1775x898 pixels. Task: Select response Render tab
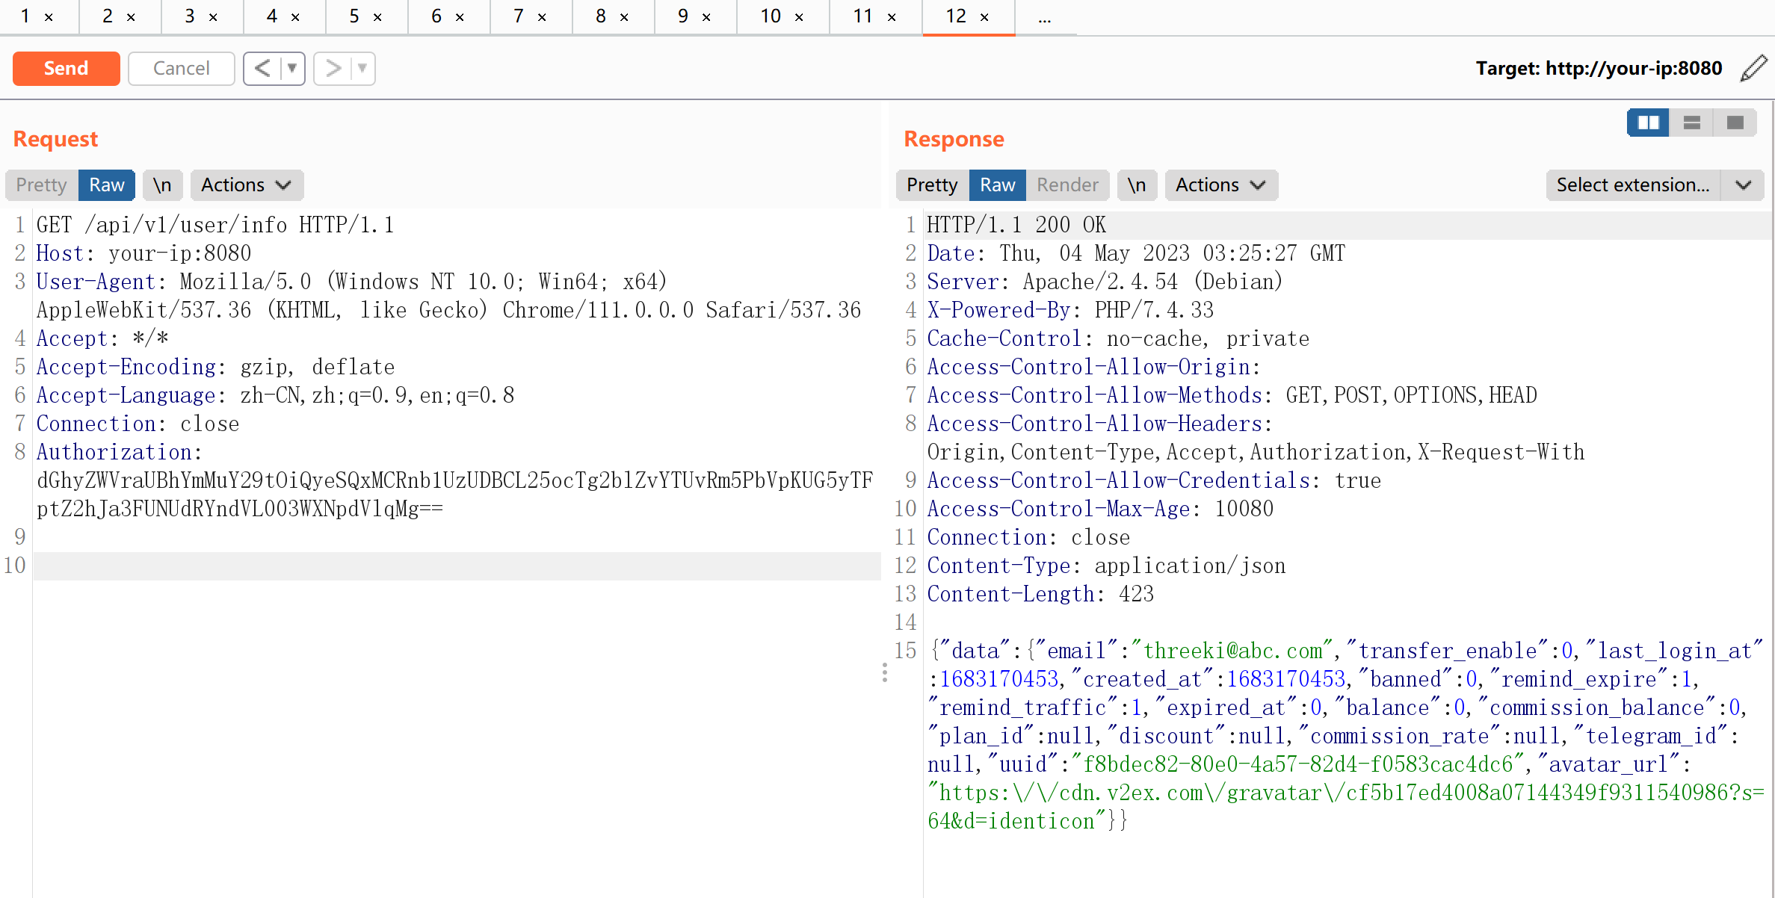click(x=1066, y=185)
